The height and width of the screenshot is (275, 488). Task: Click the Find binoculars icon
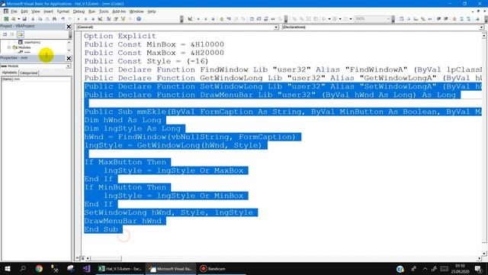click(x=54, y=19)
